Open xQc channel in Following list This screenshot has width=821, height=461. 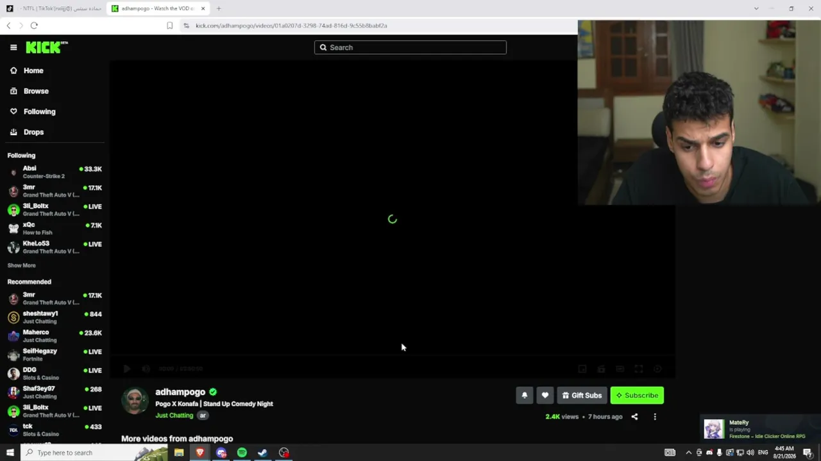[55, 229]
